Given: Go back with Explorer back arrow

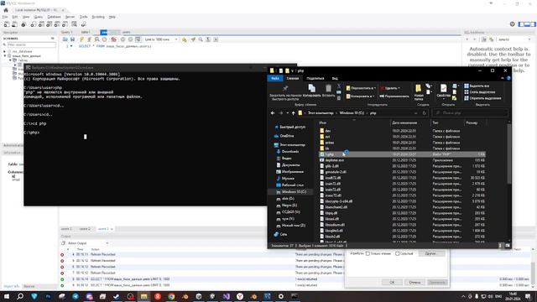Looking at the screenshot, I should 273,113.
